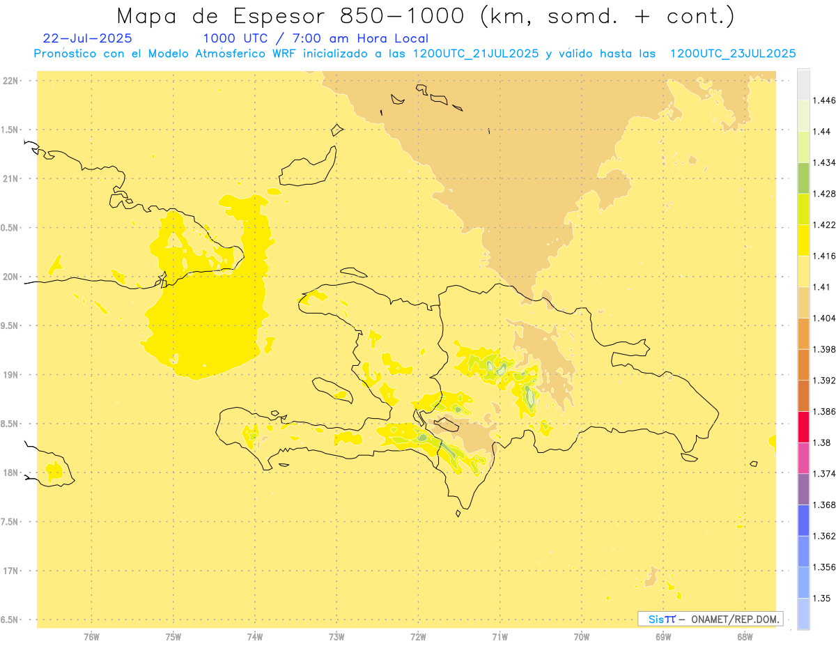Click the 71W longitude label
Viewport: 836px width, 646px height.
pos(500,636)
